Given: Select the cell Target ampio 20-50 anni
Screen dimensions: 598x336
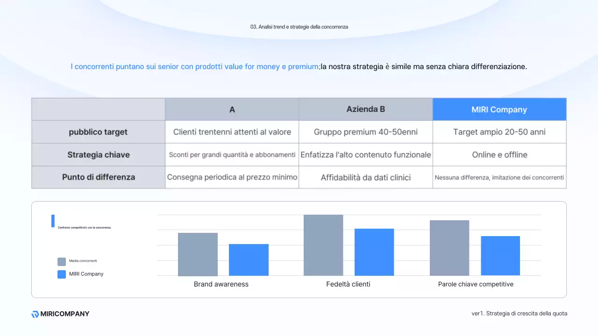Looking at the screenshot, I should [x=499, y=132].
